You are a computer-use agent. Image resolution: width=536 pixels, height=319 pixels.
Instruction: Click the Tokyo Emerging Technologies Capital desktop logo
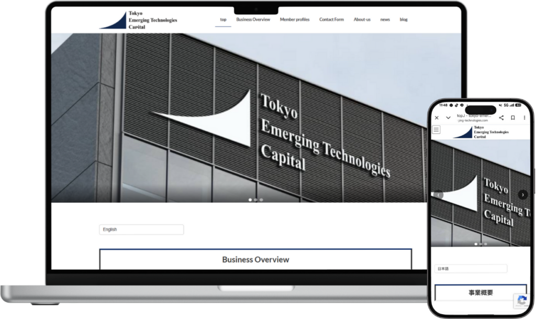[x=139, y=20]
